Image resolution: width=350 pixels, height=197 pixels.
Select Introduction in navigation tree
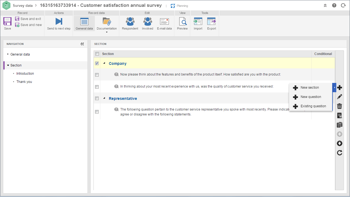25,74
